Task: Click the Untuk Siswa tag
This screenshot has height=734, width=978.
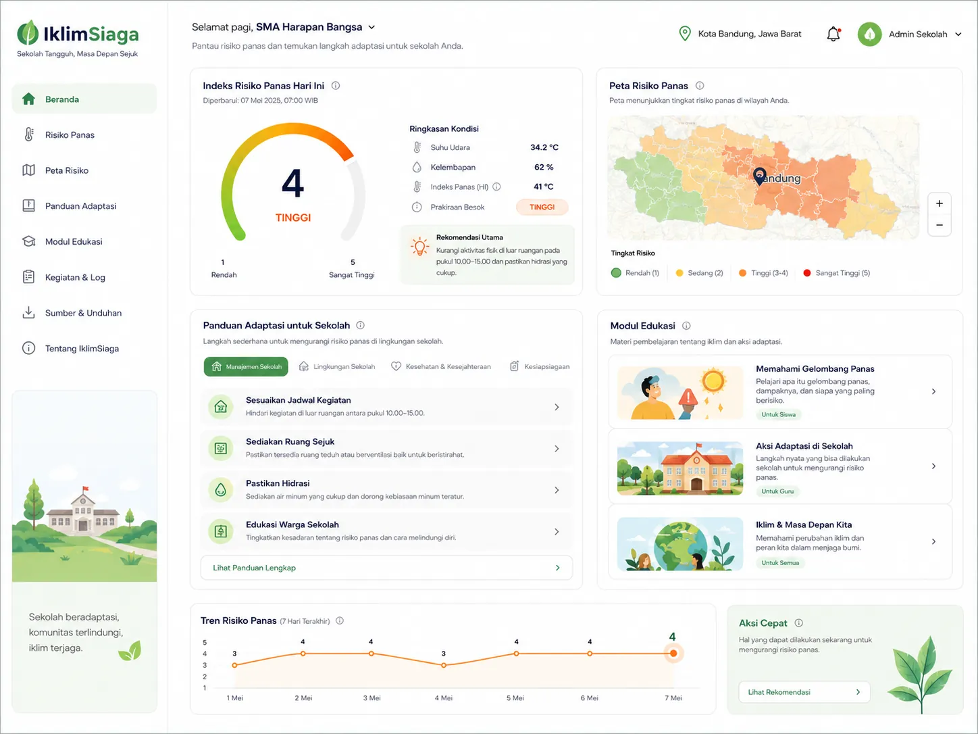Action: [778, 414]
